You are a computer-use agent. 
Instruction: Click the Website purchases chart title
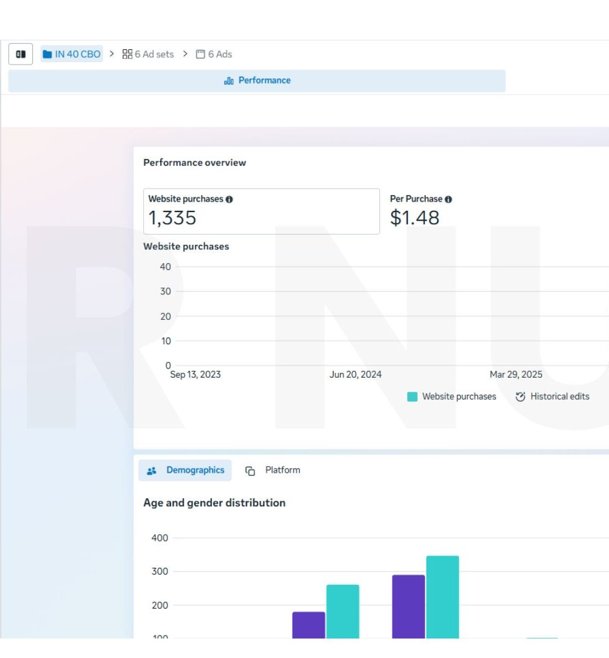pos(186,246)
